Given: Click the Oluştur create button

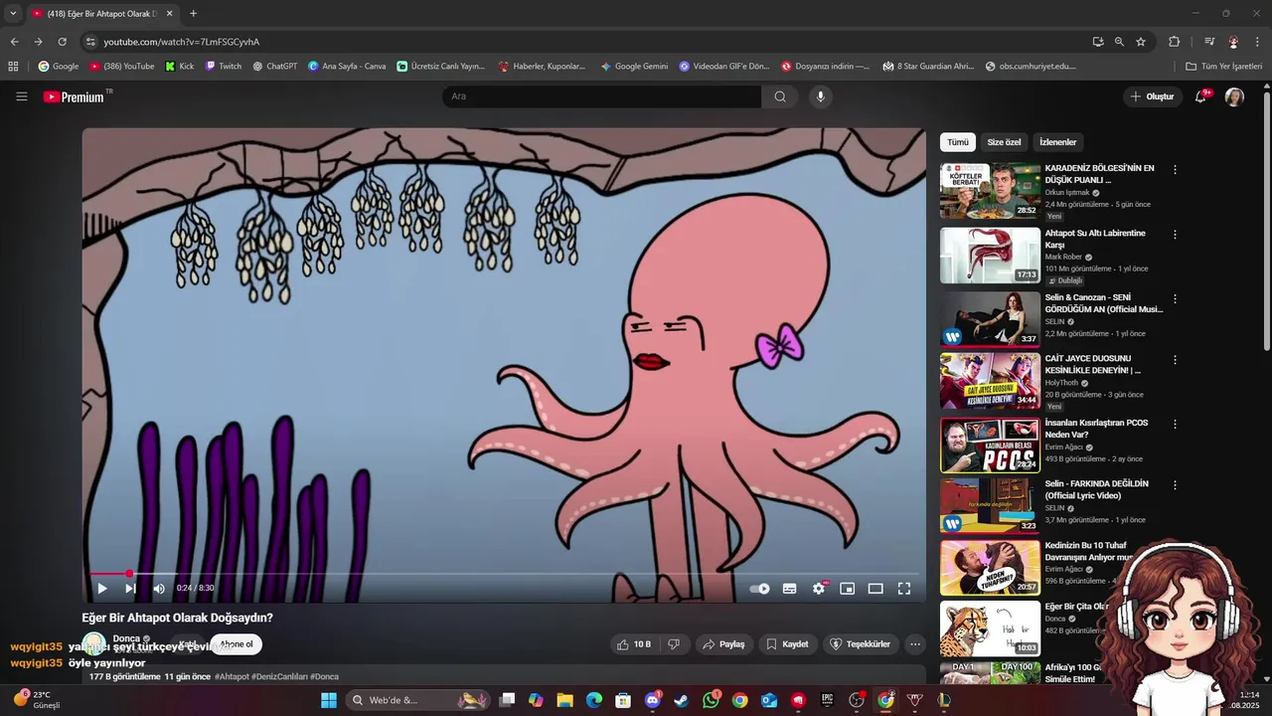Looking at the screenshot, I should coord(1153,96).
